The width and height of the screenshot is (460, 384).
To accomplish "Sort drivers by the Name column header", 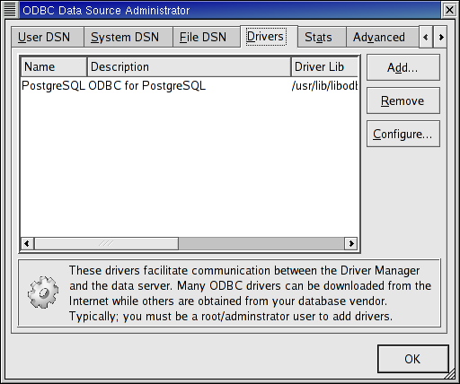I will pos(54,66).
